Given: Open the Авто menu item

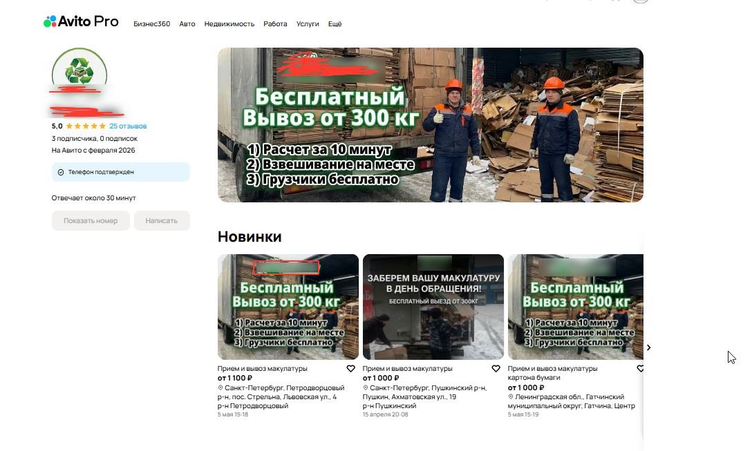Looking at the screenshot, I should [187, 24].
